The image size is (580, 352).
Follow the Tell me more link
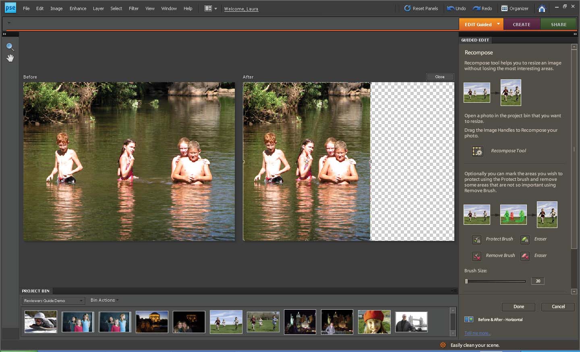coord(477,333)
